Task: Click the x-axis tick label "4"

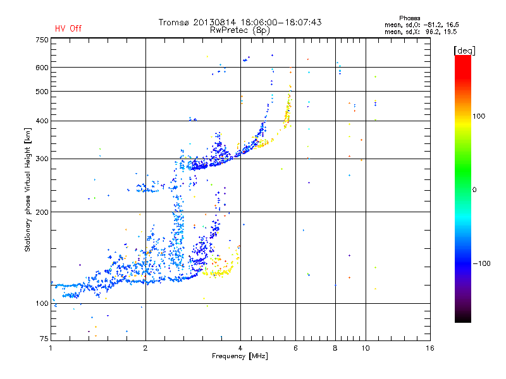Action: click(240, 348)
